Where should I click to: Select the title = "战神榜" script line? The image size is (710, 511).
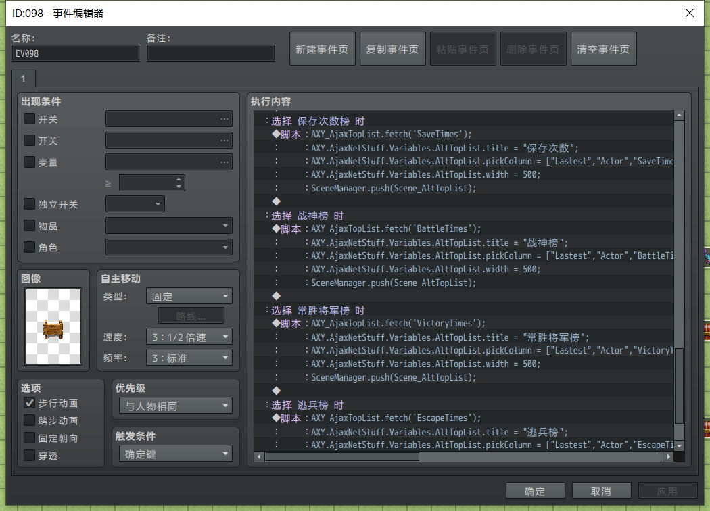464,243
